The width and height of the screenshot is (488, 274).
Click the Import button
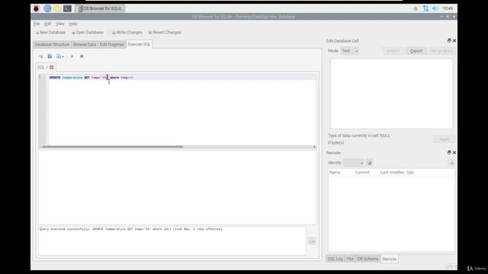(x=393, y=51)
